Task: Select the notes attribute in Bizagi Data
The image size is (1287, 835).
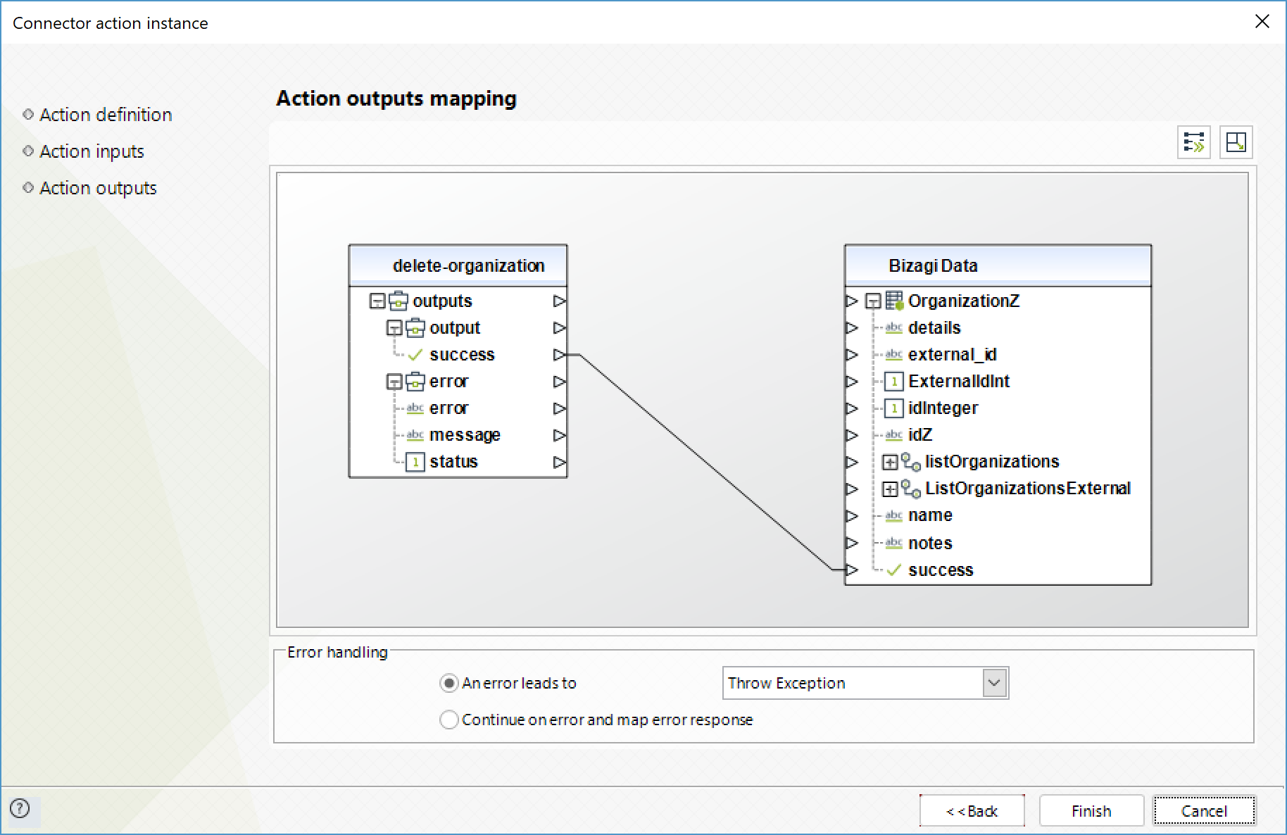Action: (x=930, y=543)
